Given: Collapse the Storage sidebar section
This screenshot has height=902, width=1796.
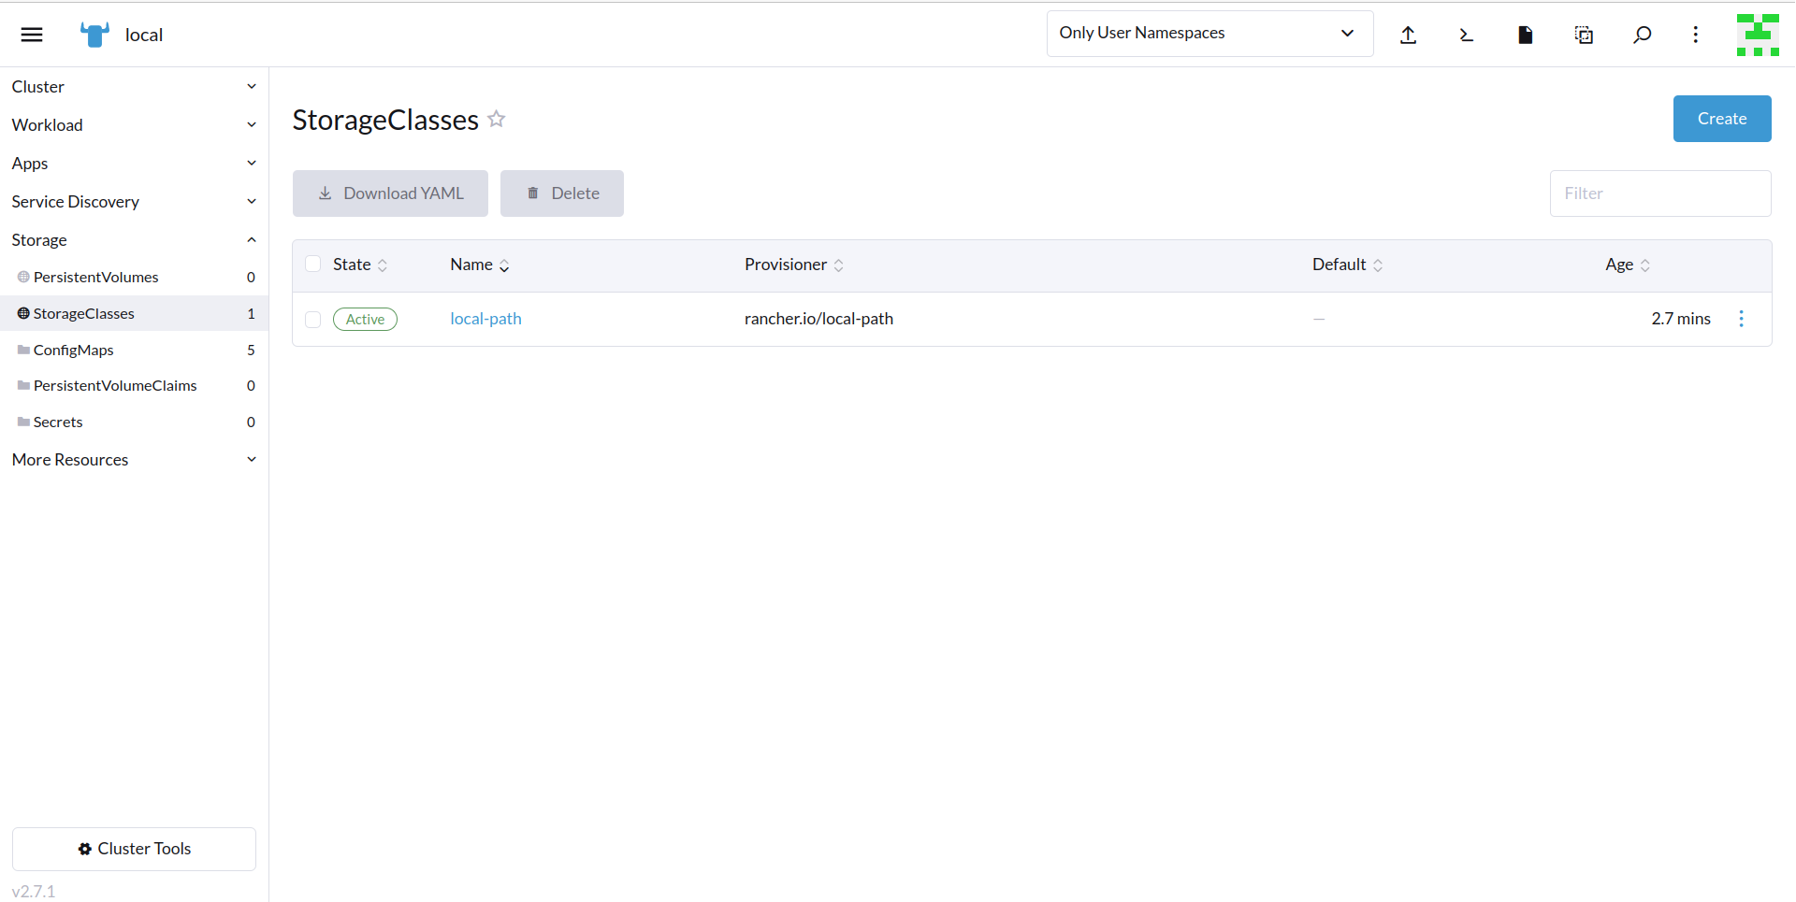Looking at the screenshot, I should point(134,240).
